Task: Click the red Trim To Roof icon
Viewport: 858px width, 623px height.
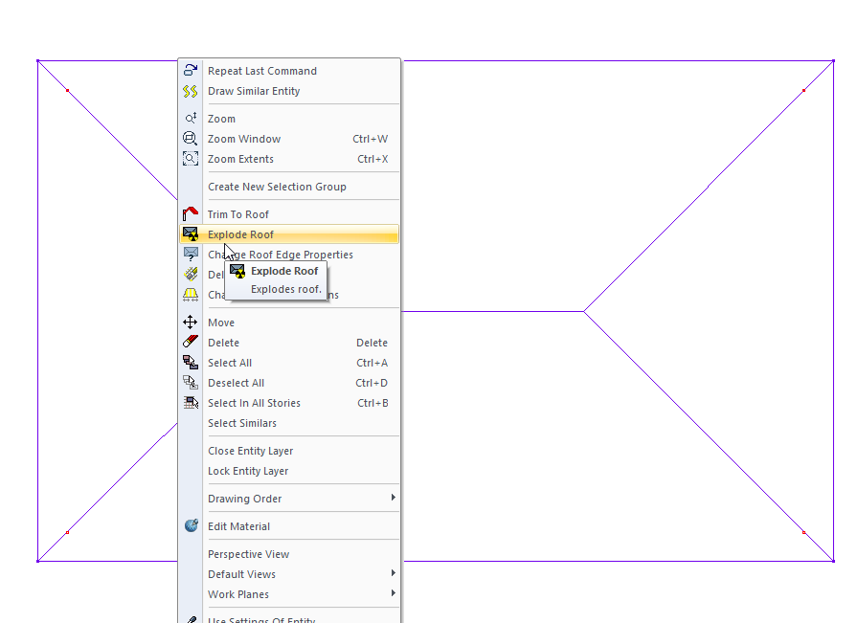Action: click(x=191, y=213)
